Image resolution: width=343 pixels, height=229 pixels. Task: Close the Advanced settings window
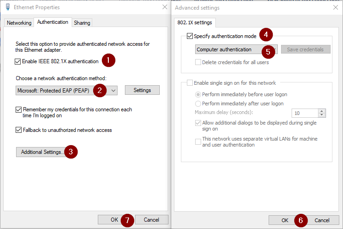click(335, 8)
